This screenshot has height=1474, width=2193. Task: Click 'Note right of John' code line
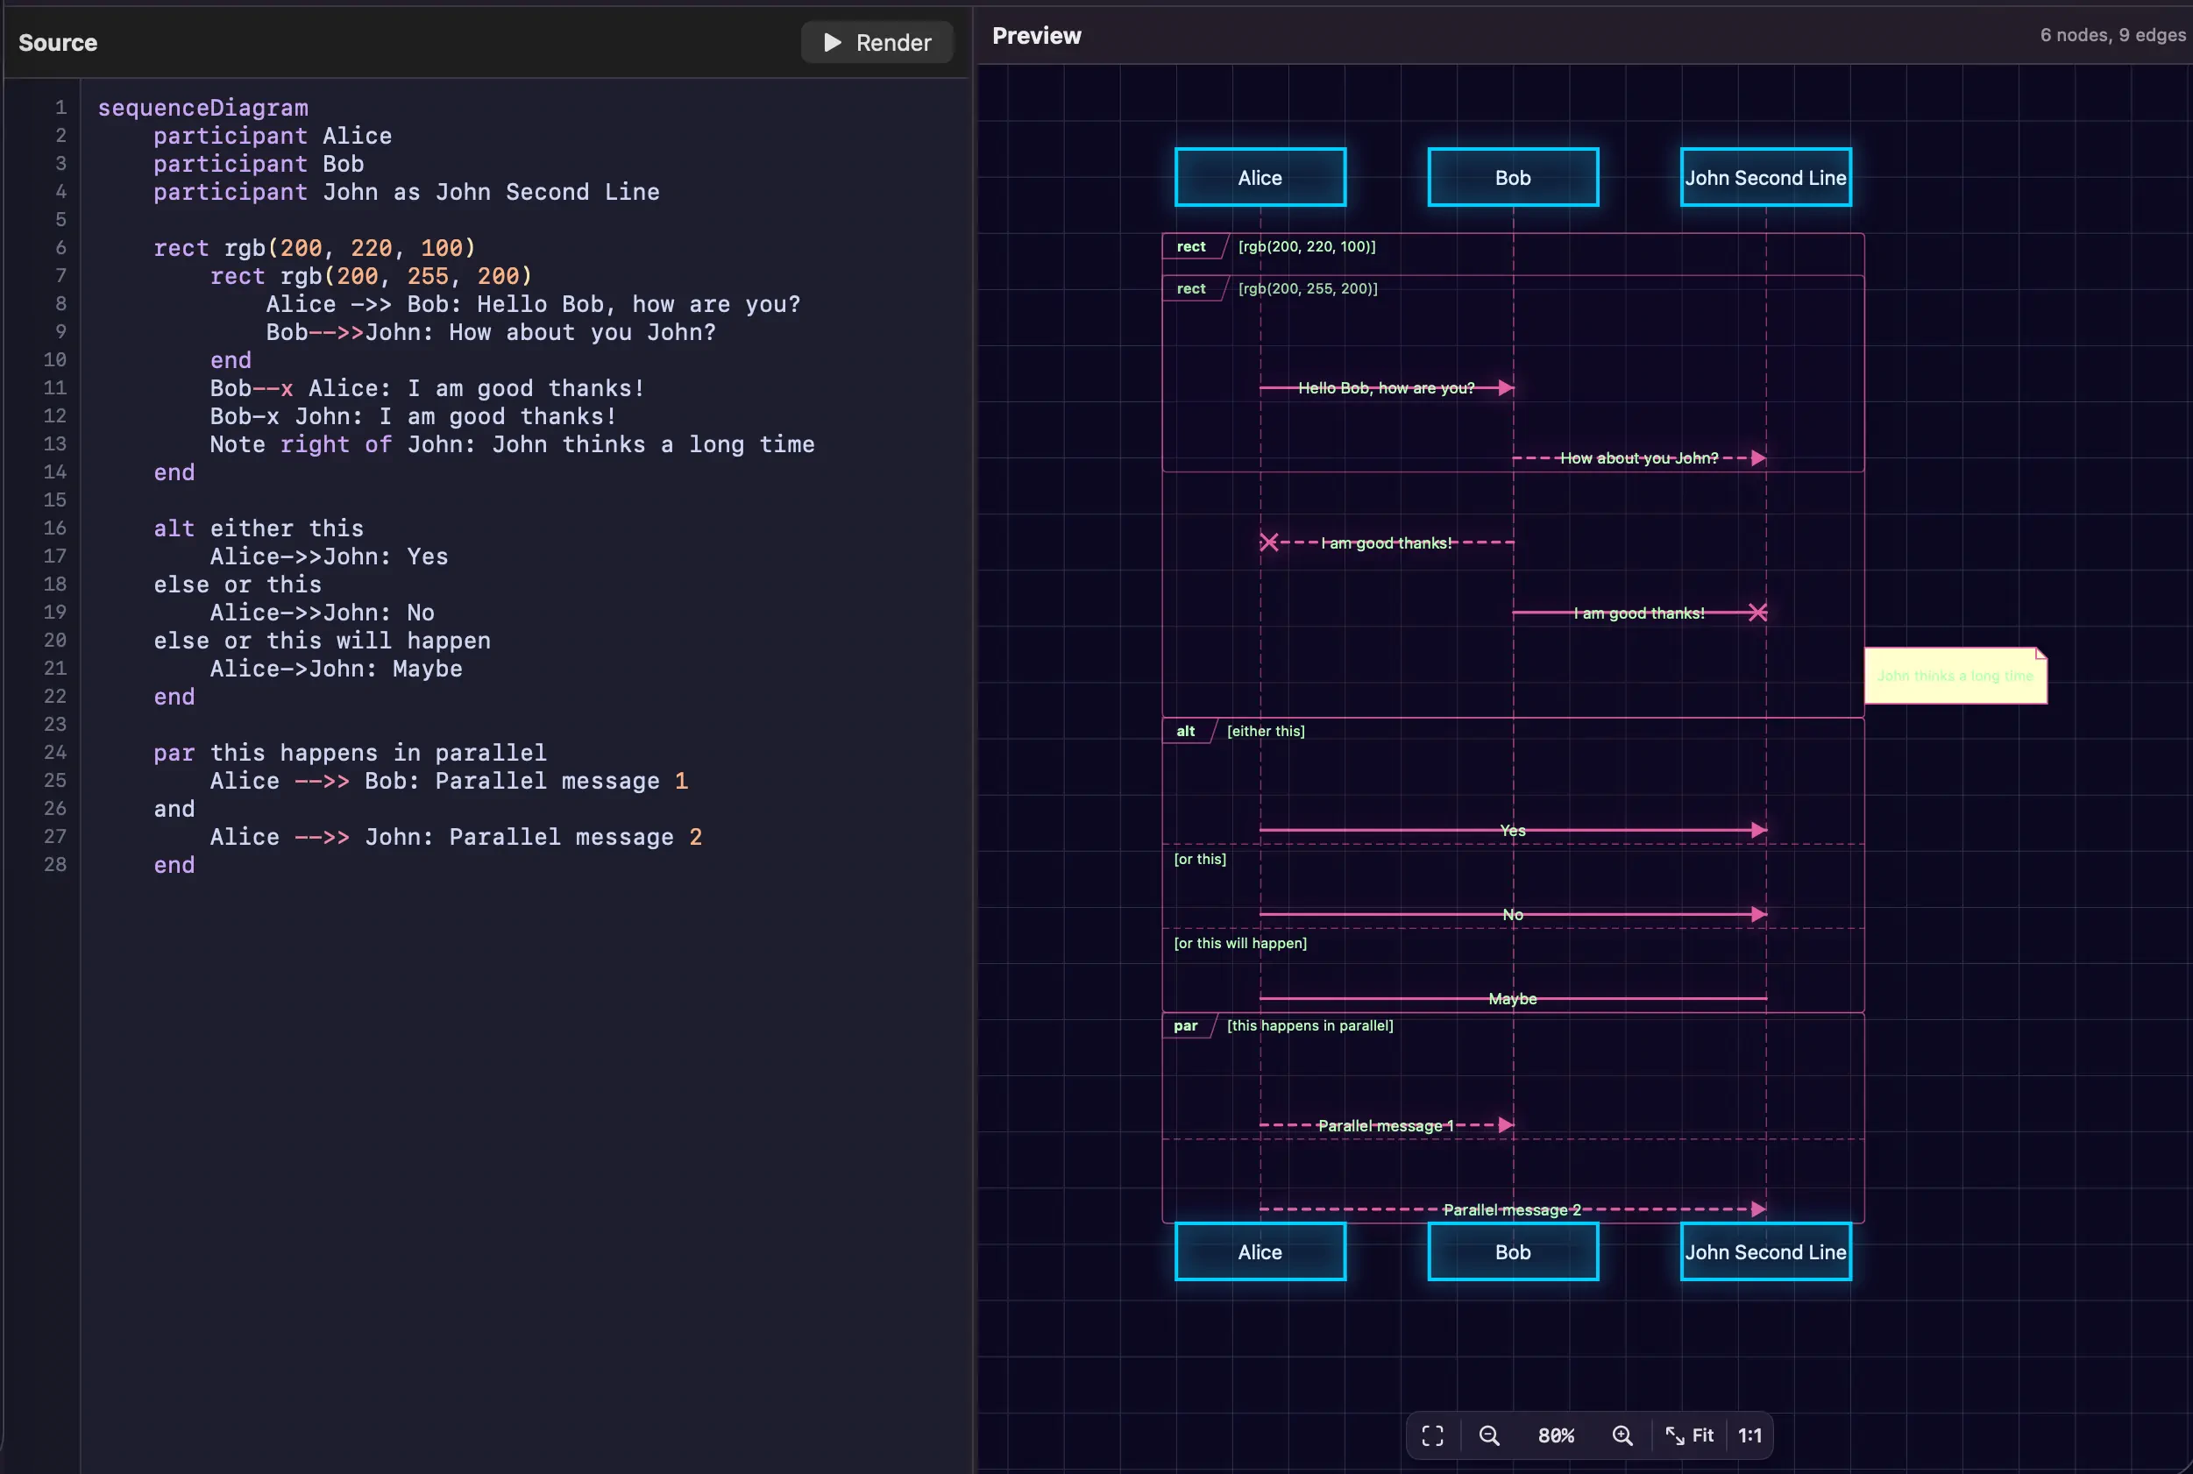click(512, 444)
